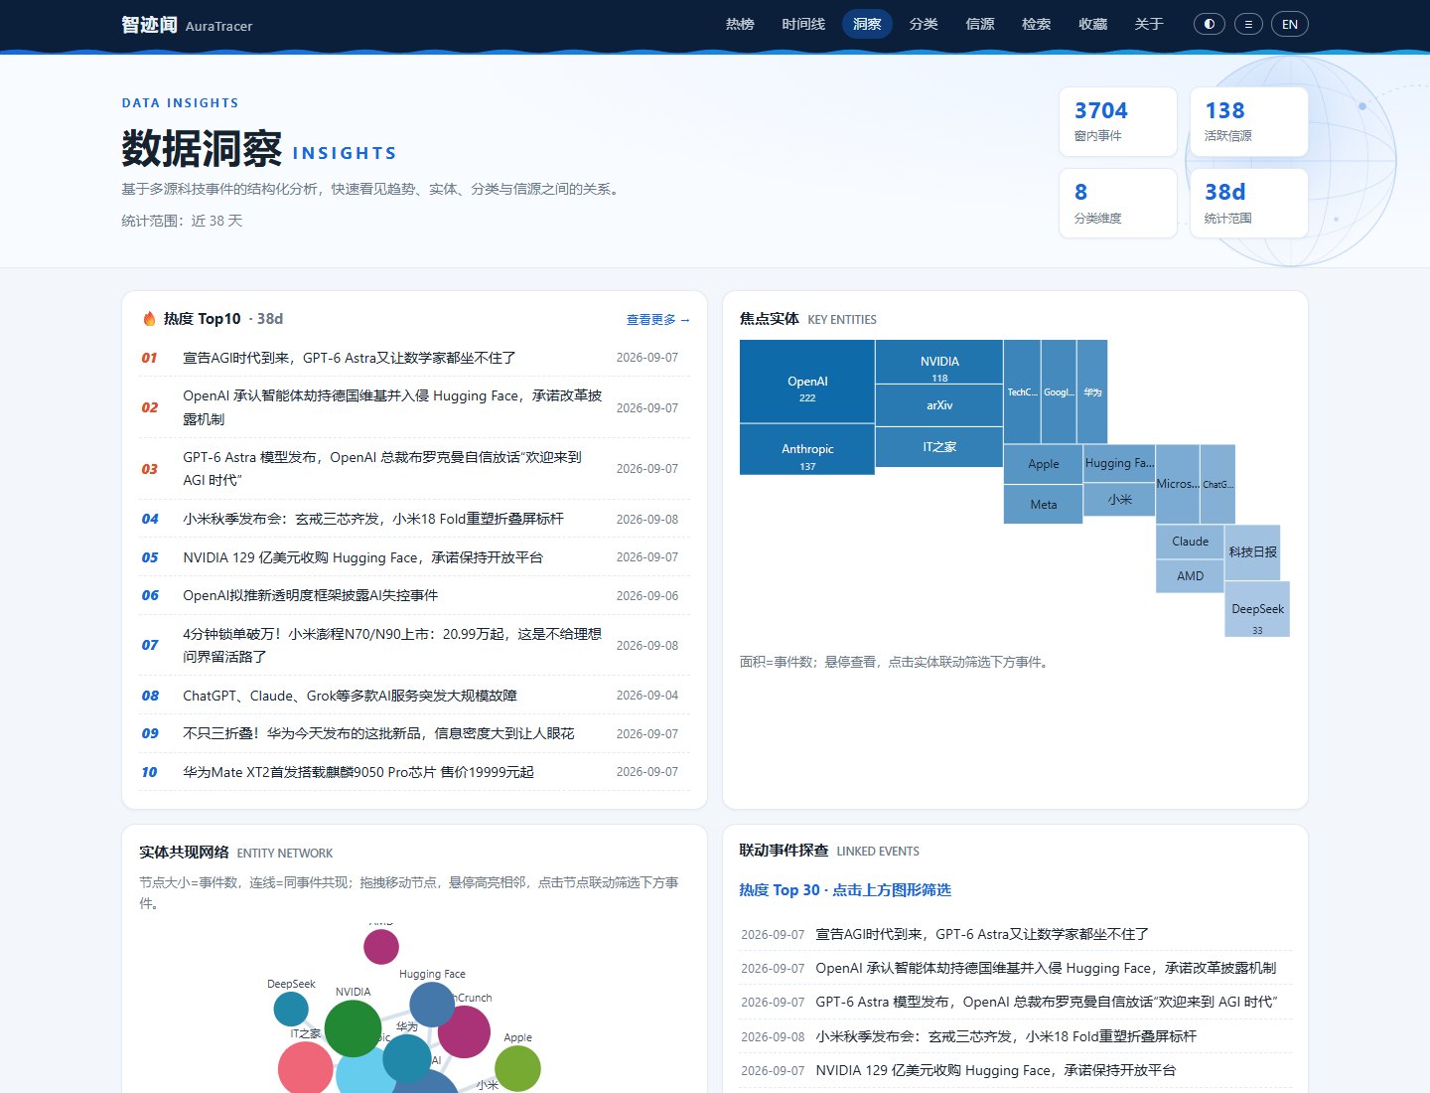This screenshot has height=1093, width=1430.
Task: Open the 查看更多 link in Top10
Action: pyautogui.click(x=657, y=320)
